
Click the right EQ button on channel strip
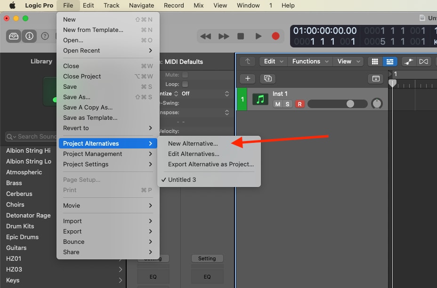(x=207, y=277)
